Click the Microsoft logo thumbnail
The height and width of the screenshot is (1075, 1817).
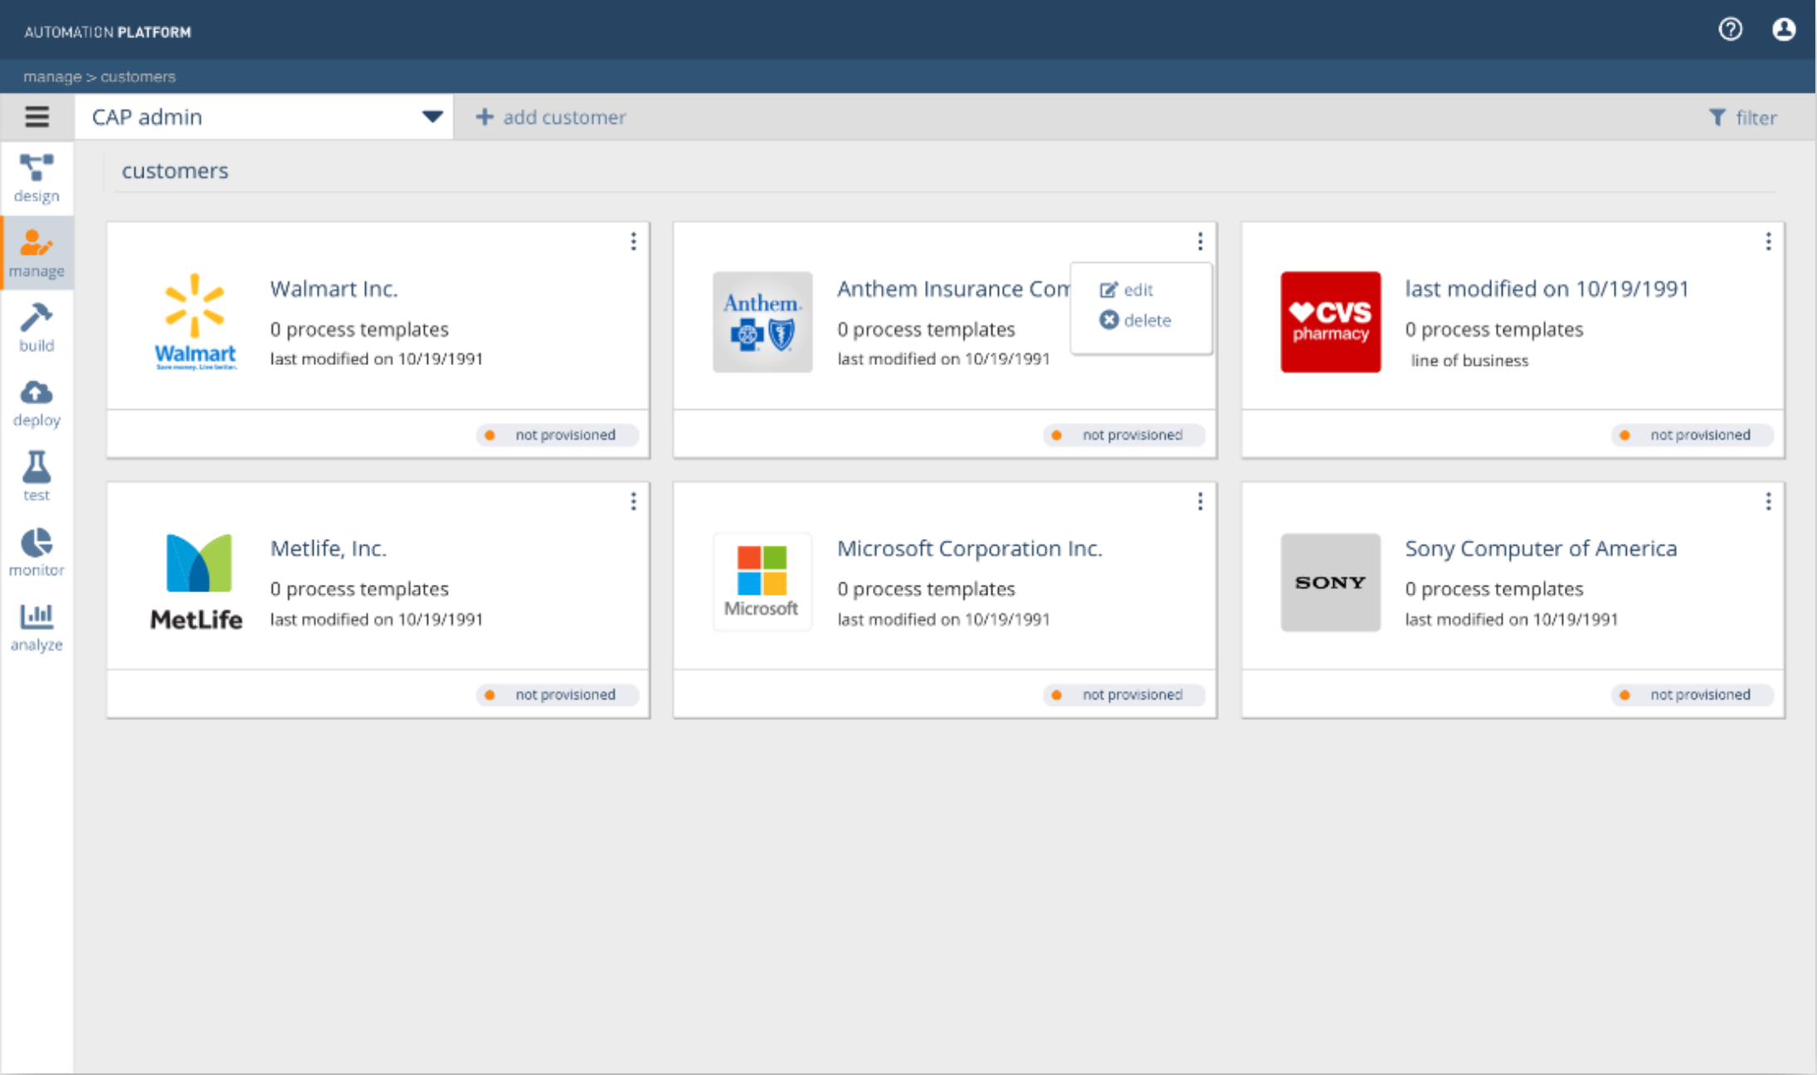point(762,581)
